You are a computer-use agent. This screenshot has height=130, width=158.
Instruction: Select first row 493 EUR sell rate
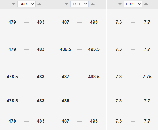coord(94,22)
